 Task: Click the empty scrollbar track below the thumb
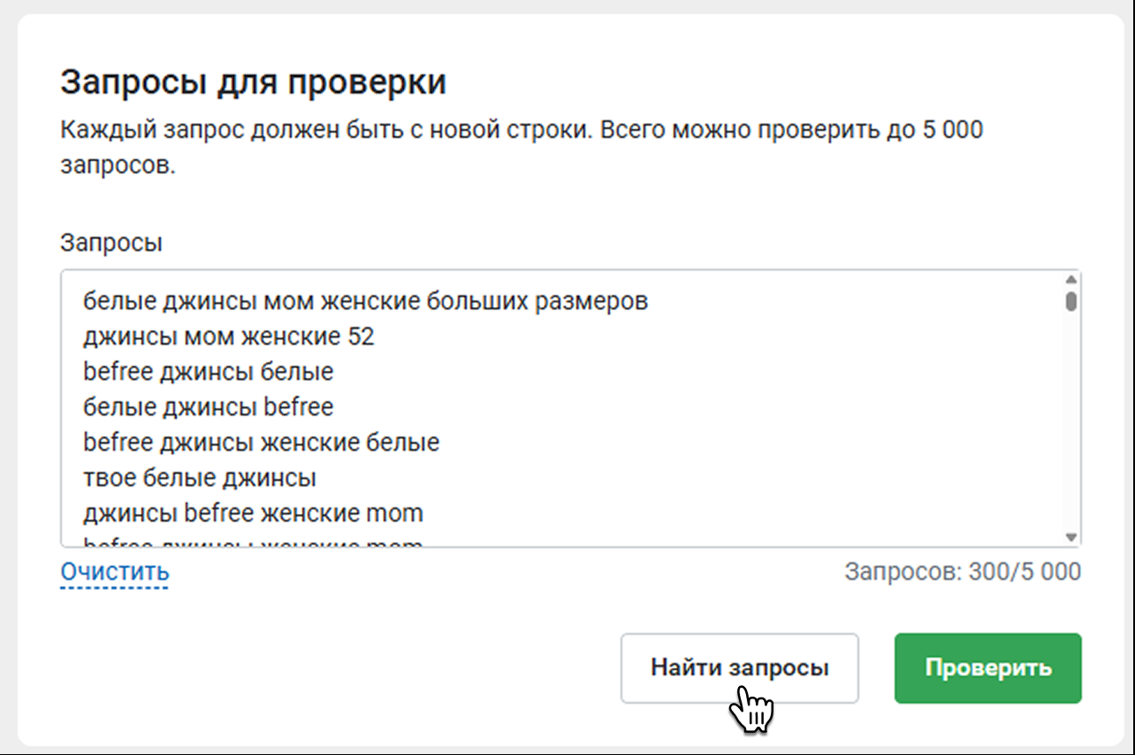pyautogui.click(x=1070, y=424)
